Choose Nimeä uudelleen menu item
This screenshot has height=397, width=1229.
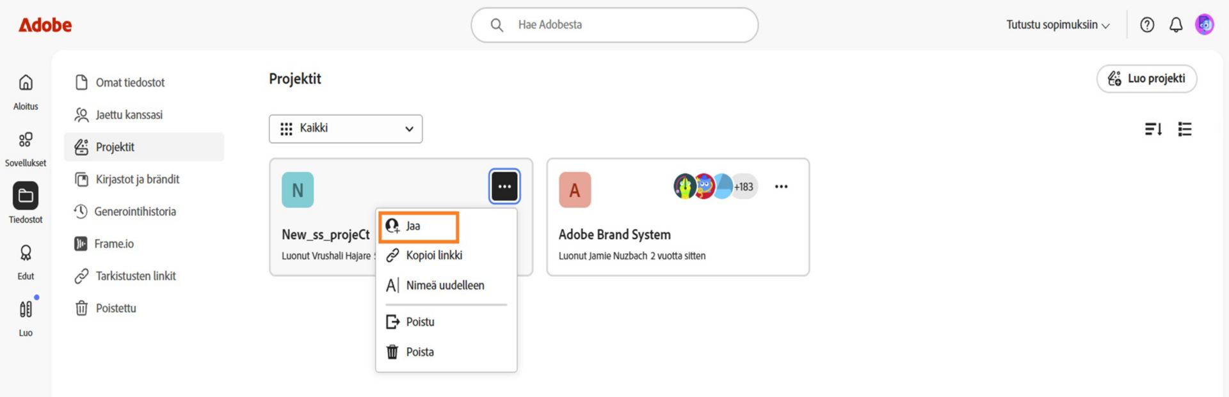pyautogui.click(x=446, y=286)
